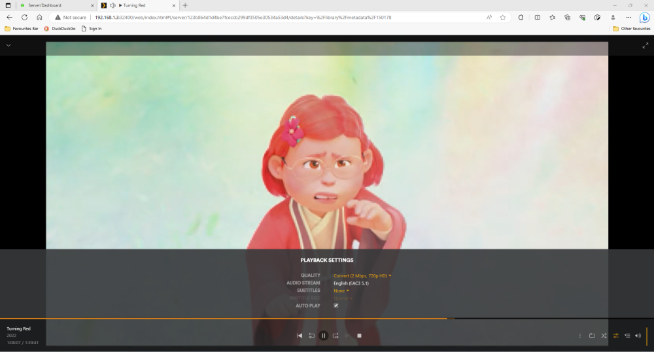654x352 pixels.
Task: Open a new browser tab
Action: click(x=185, y=5)
